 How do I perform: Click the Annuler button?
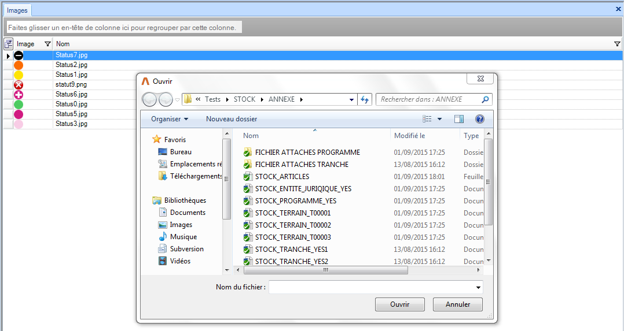(x=458, y=304)
